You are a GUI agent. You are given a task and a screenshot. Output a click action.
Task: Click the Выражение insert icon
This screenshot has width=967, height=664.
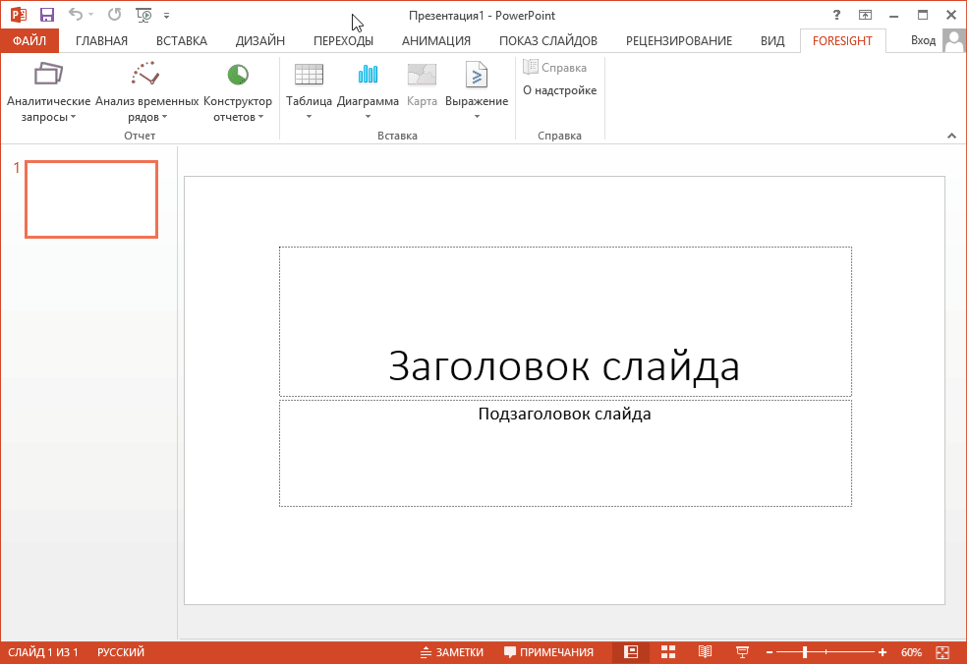tap(476, 75)
